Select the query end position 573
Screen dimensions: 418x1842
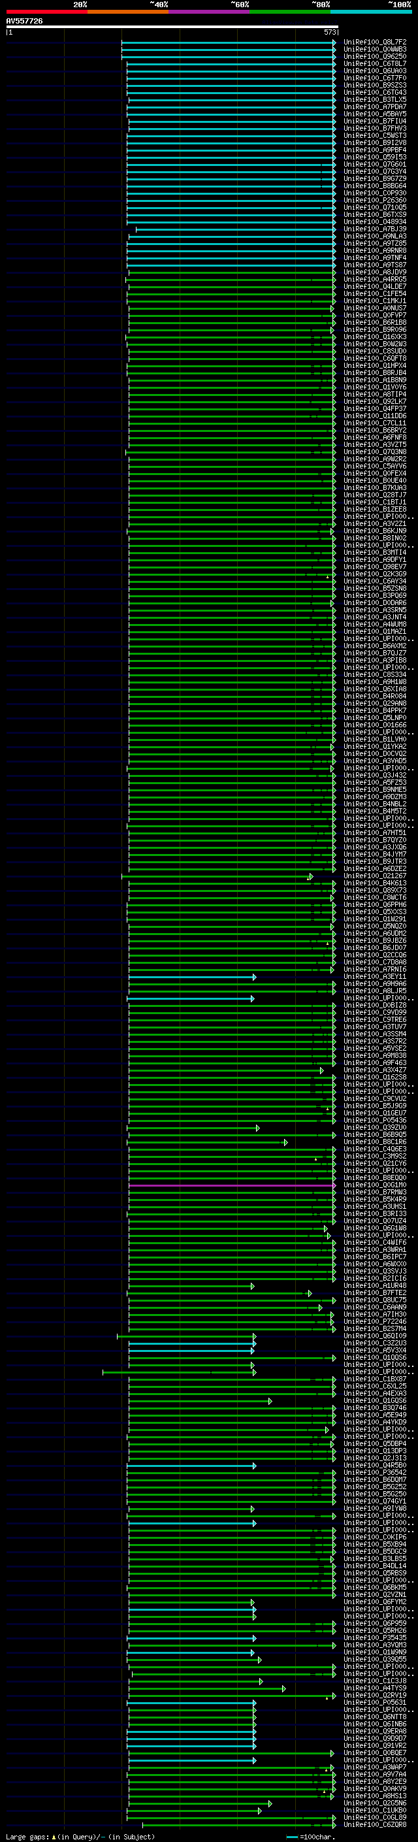tap(330, 33)
